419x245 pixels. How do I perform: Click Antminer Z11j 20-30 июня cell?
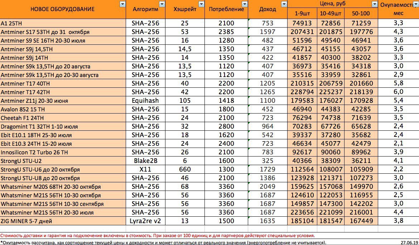pos(63,101)
